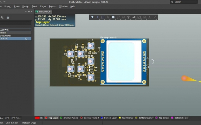Screen dimensions: 201x125
Task: Click the PCB1.PcbDoc tab file icon
Action: pyautogui.click(x=37, y=12)
